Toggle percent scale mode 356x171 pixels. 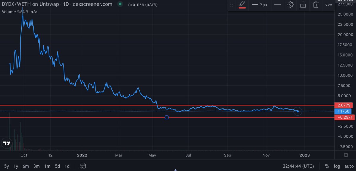click(327, 166)
